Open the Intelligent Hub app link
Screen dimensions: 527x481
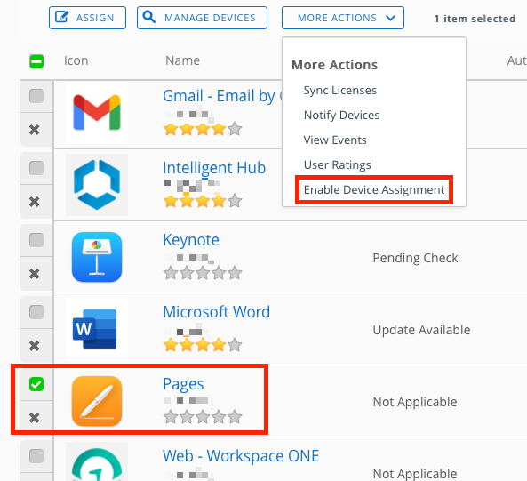(214, 168)
